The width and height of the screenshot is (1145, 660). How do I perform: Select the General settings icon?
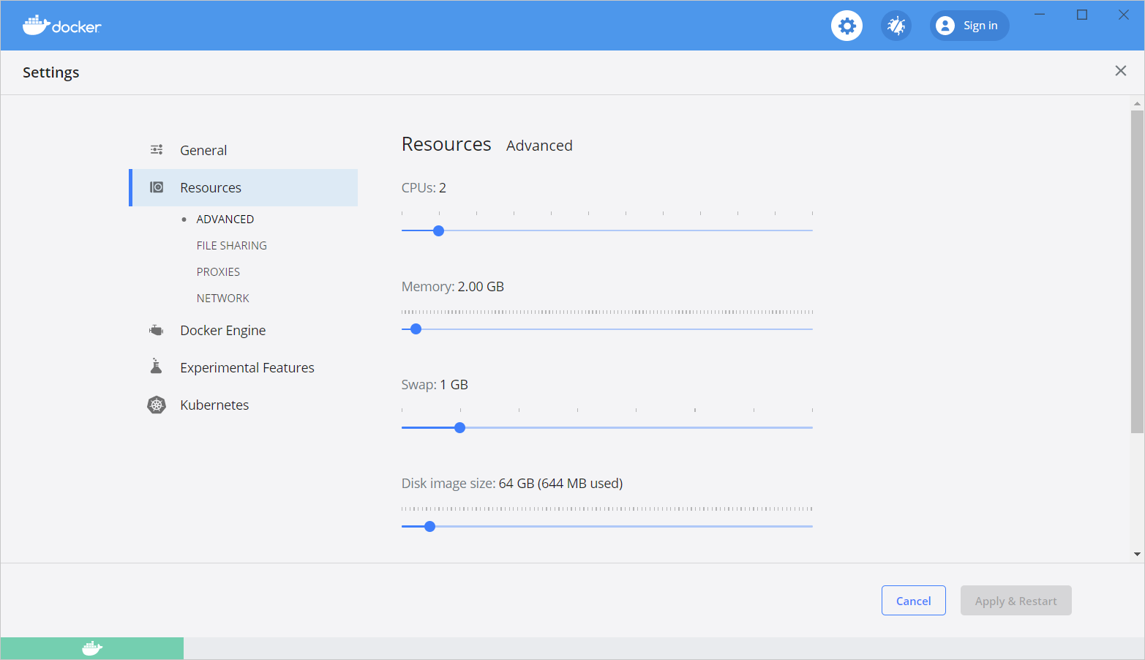click(156, 149)
